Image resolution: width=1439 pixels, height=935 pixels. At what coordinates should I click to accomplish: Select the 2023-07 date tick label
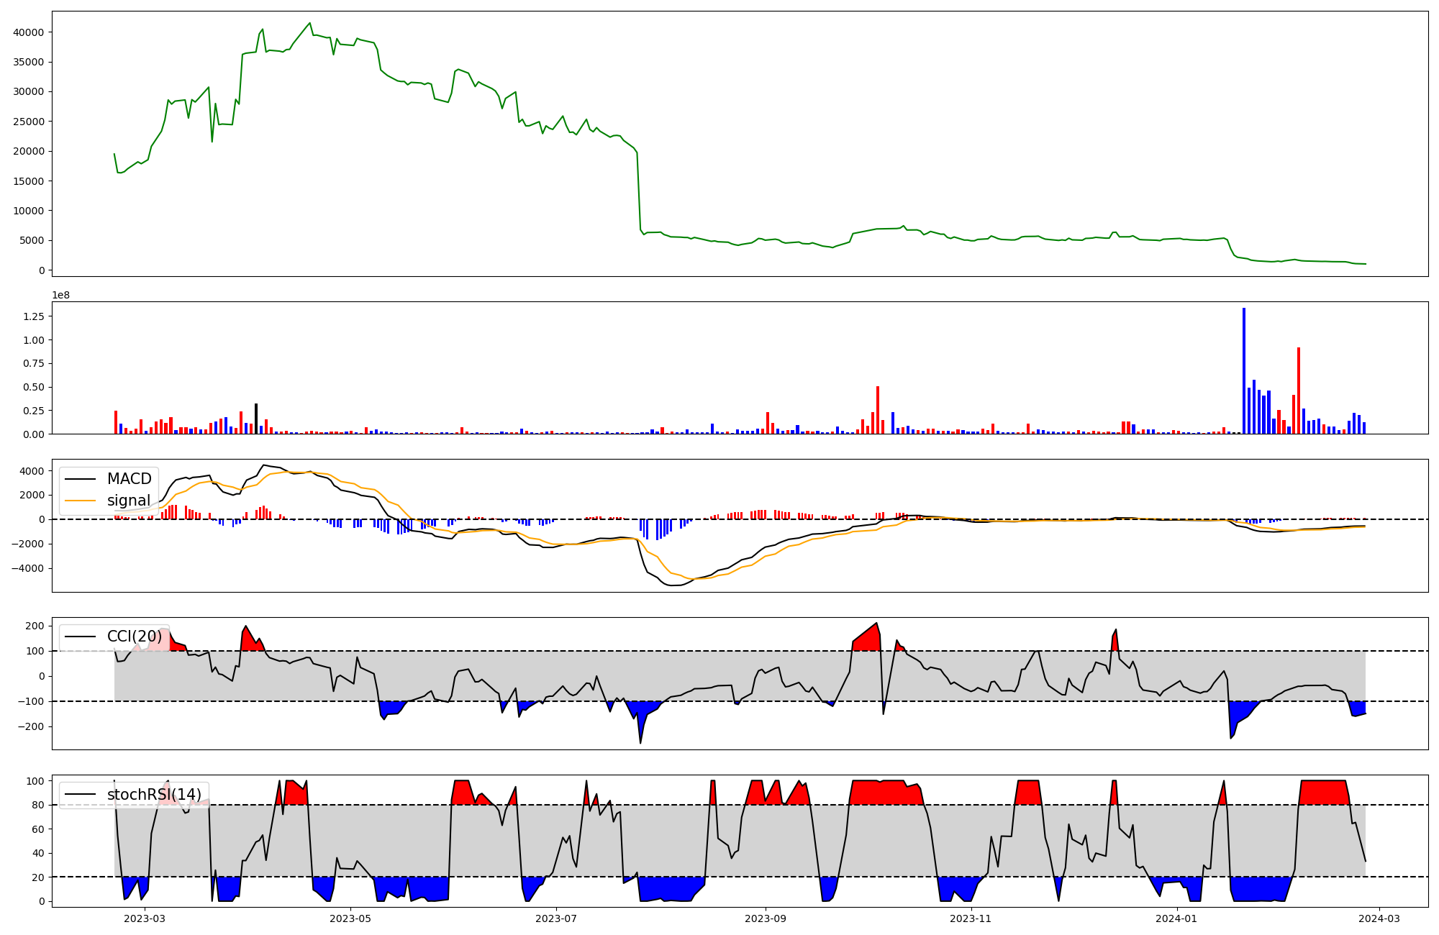556,918
